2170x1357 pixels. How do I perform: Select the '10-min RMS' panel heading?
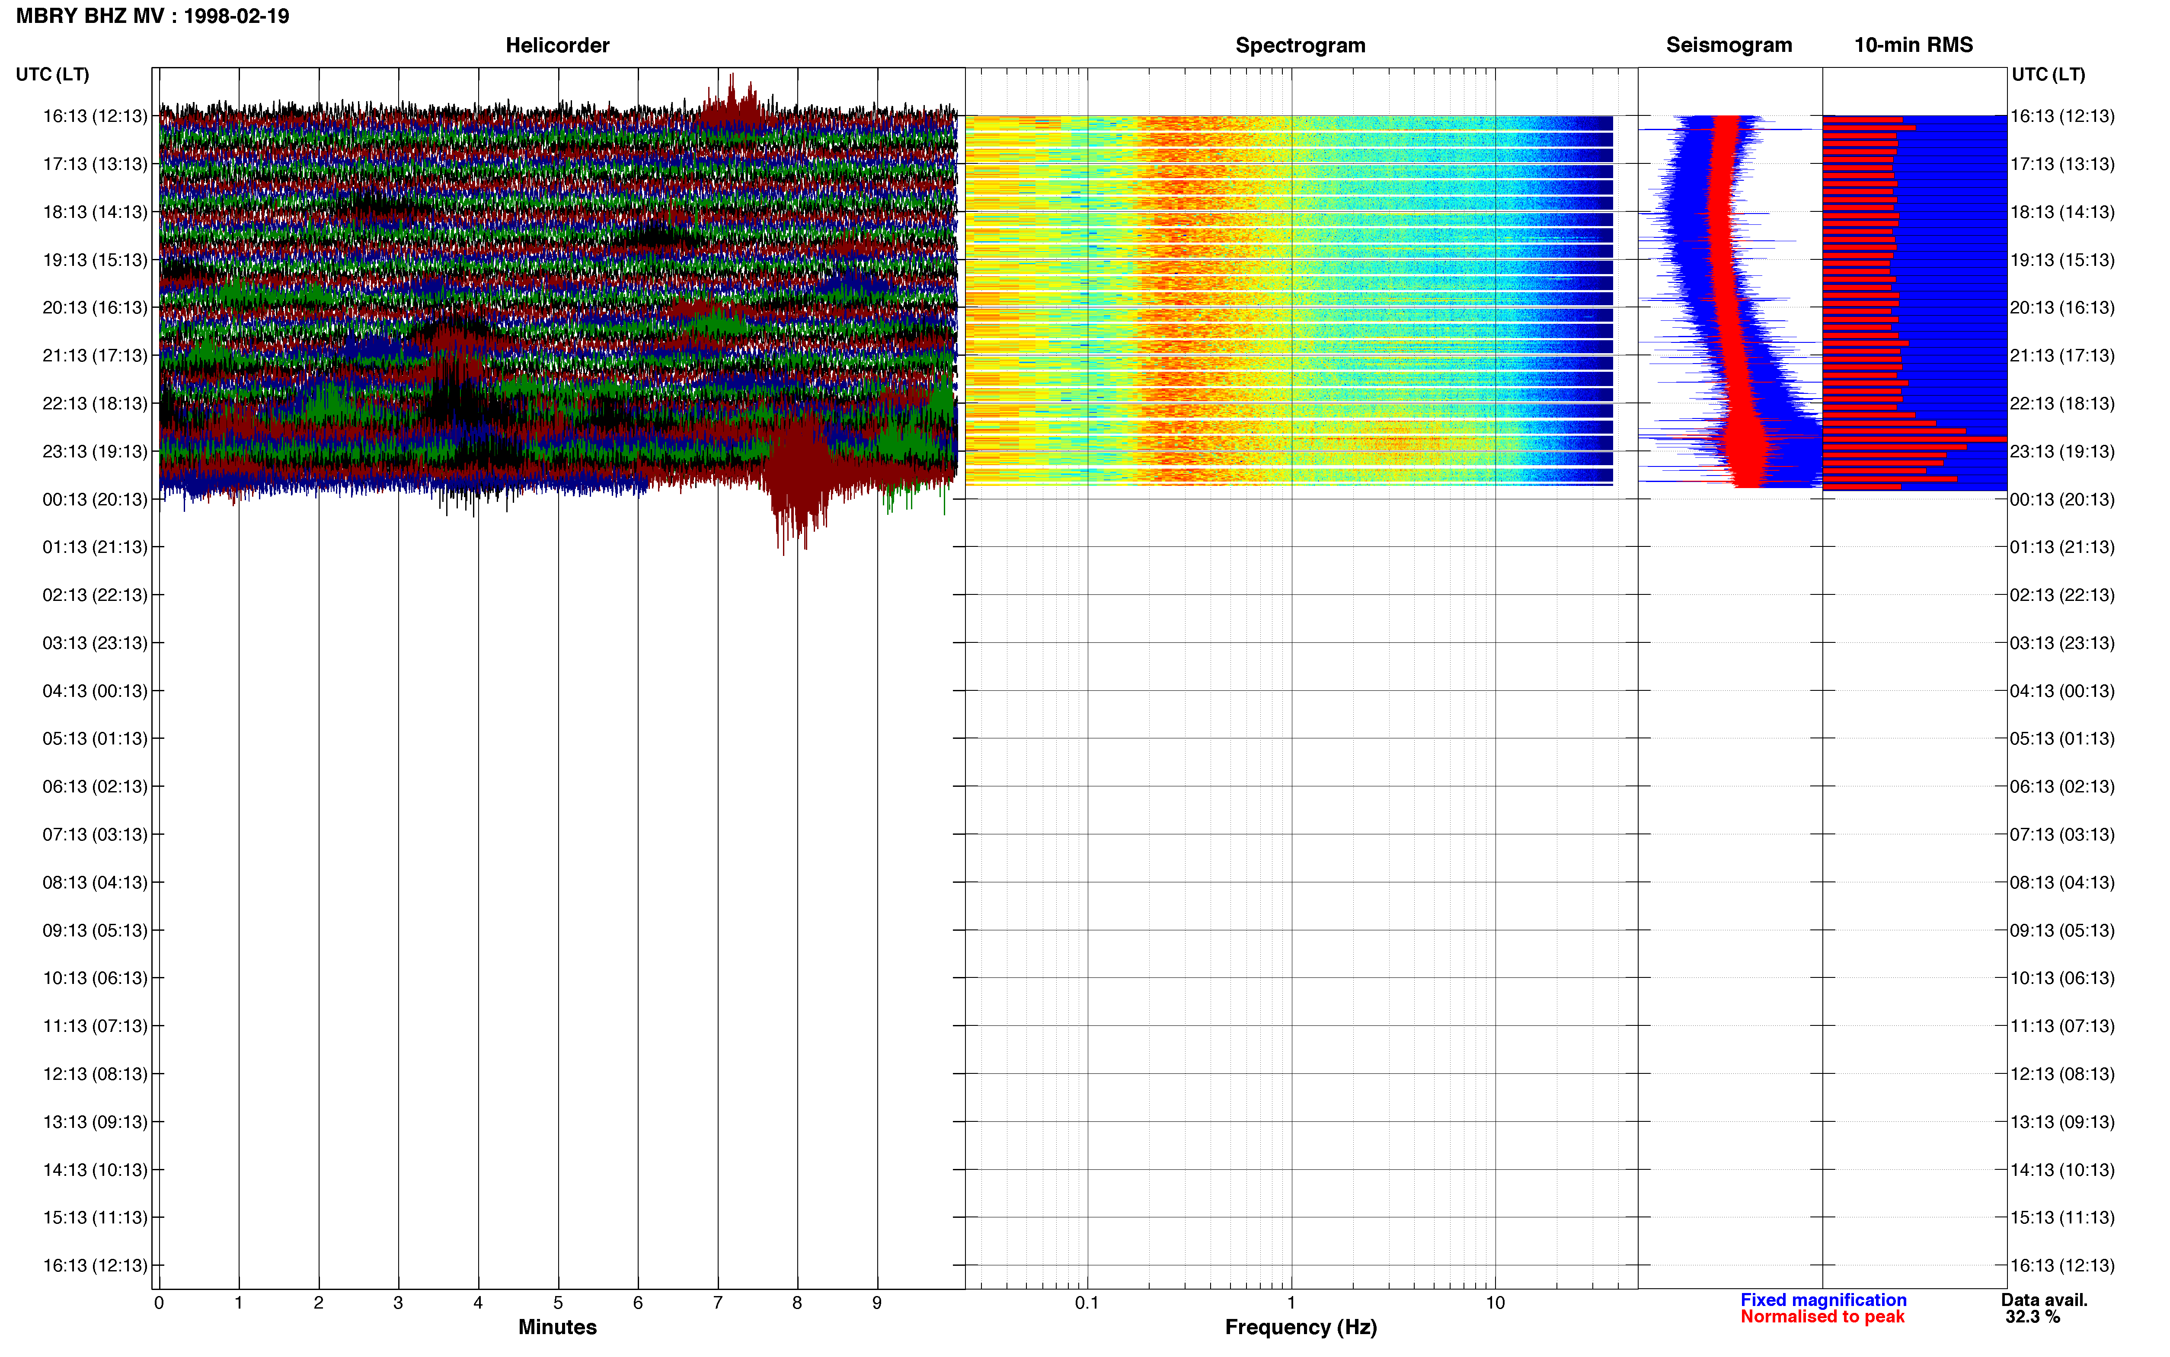[1913, 45]
